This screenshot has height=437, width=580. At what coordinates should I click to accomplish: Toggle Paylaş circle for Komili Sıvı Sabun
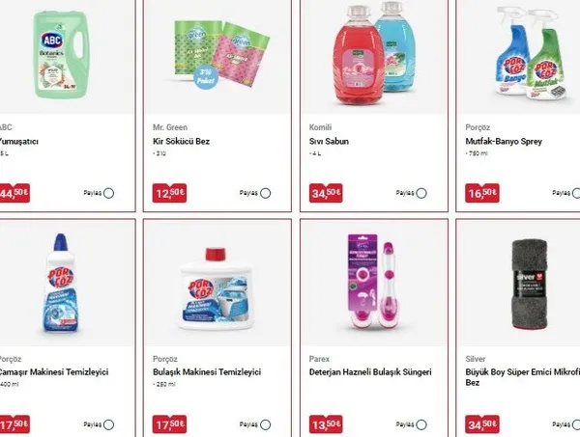point(421,193)
